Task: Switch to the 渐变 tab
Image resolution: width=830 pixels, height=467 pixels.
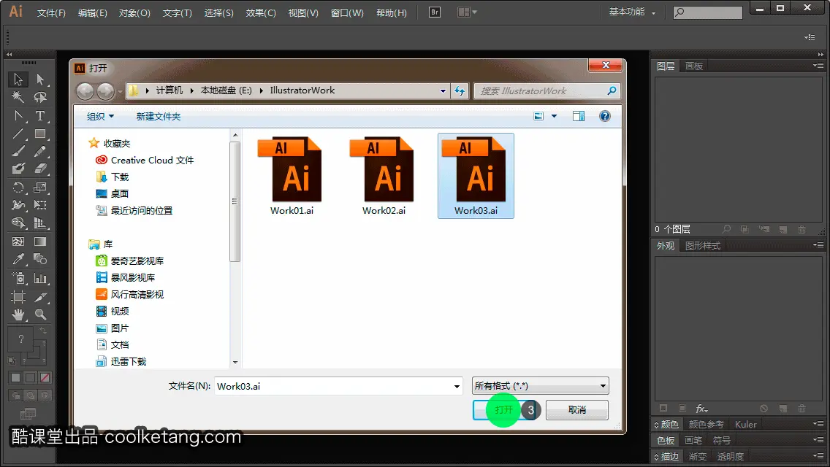Action: point(697,456)
